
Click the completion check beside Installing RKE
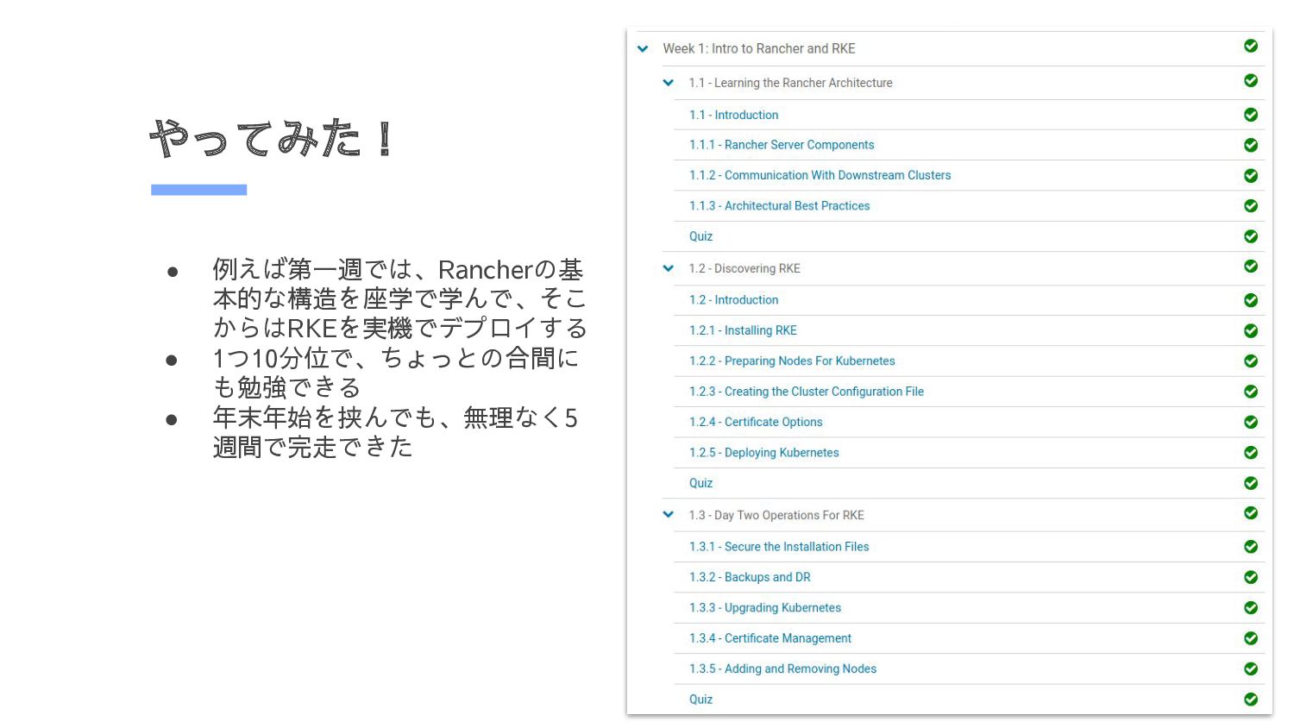(x=1251, y=331)
